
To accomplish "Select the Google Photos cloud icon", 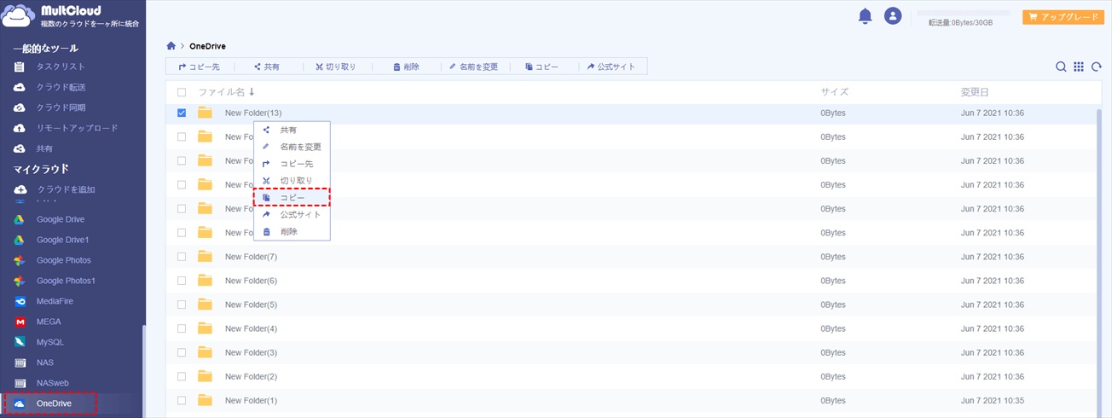I will pos(20,260).
